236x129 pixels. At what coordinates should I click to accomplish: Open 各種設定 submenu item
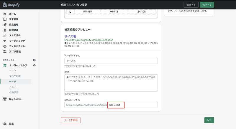pyautogui.click(x=14, y=92)
